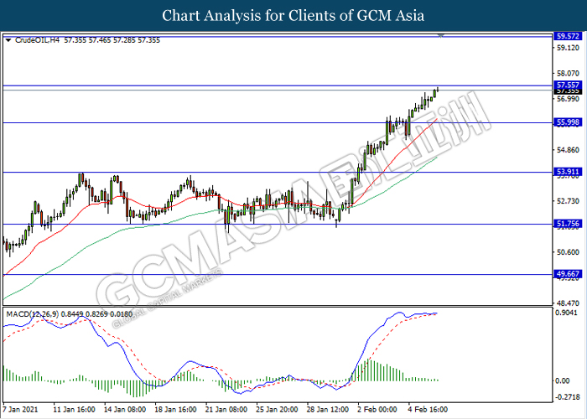Click the 53.911 horizontal line label
Image resolution: width=587 pixels, height=419 pixels.
pos(568,172)
